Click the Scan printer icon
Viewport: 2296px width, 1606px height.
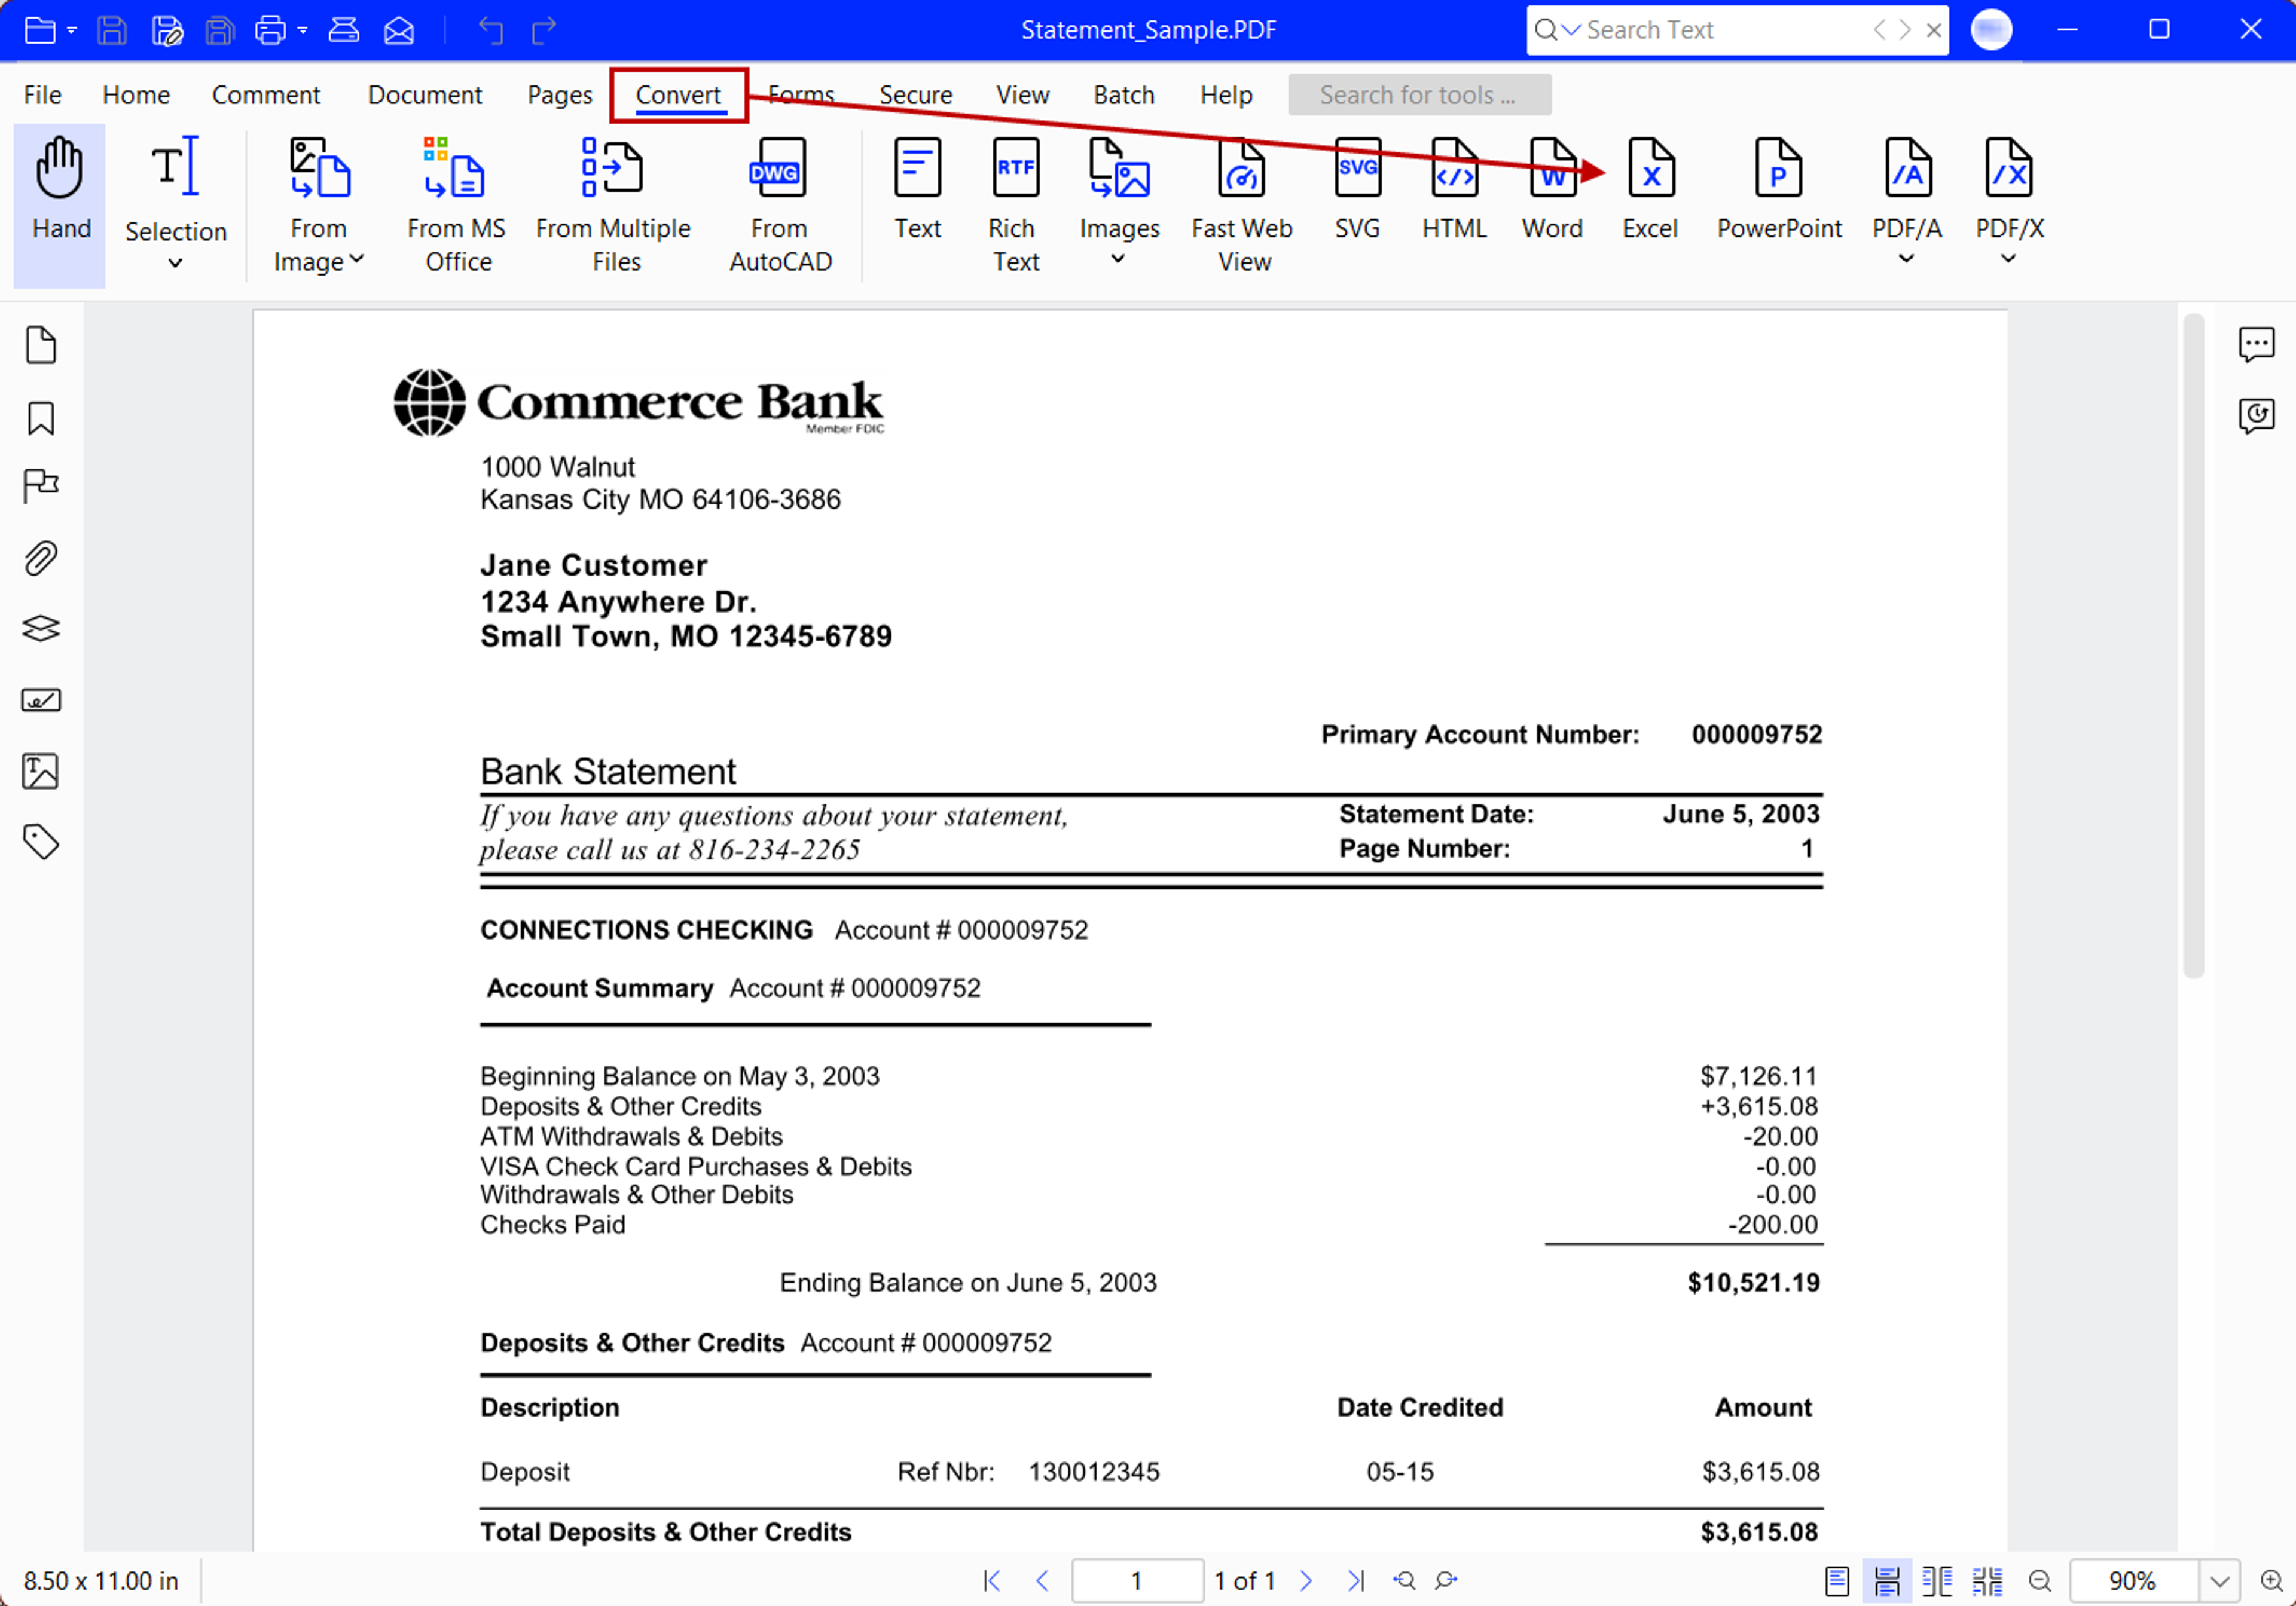[x=344, y=30]
